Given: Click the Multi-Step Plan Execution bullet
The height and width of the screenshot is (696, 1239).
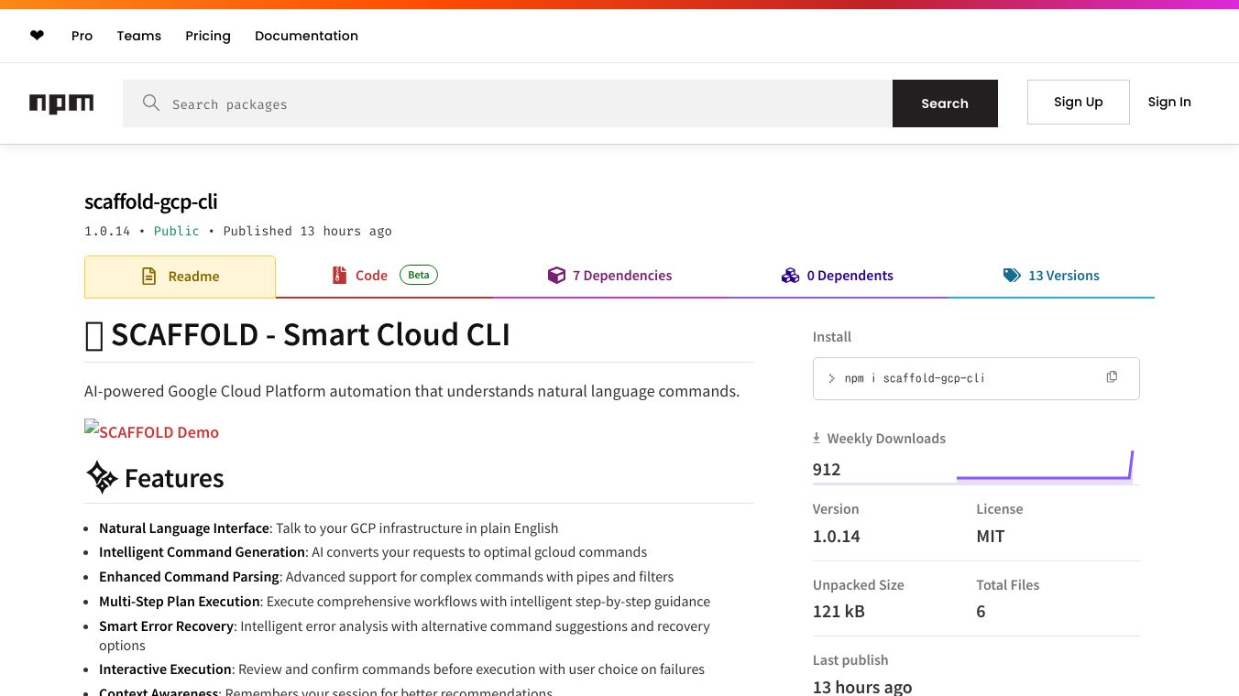Looking at the screenshot, I should coord(404,602).
